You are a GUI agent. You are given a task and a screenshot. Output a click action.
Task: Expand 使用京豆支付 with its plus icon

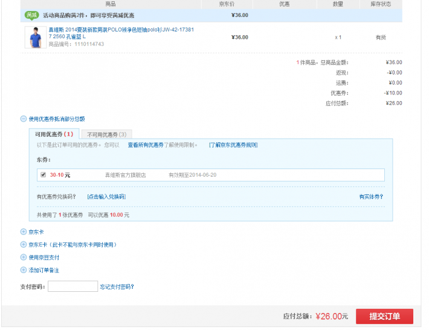point(24,257)
